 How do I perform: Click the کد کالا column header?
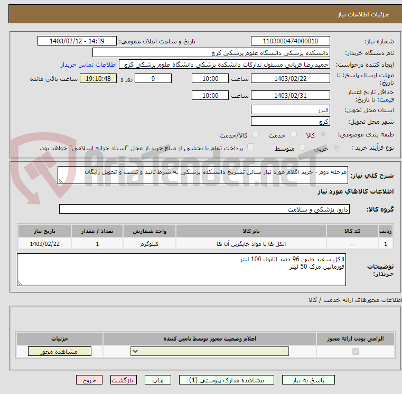click(x=352, y=231)
